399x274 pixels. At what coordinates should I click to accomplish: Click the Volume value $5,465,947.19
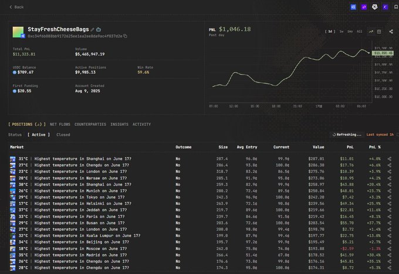tap(90, 54)
